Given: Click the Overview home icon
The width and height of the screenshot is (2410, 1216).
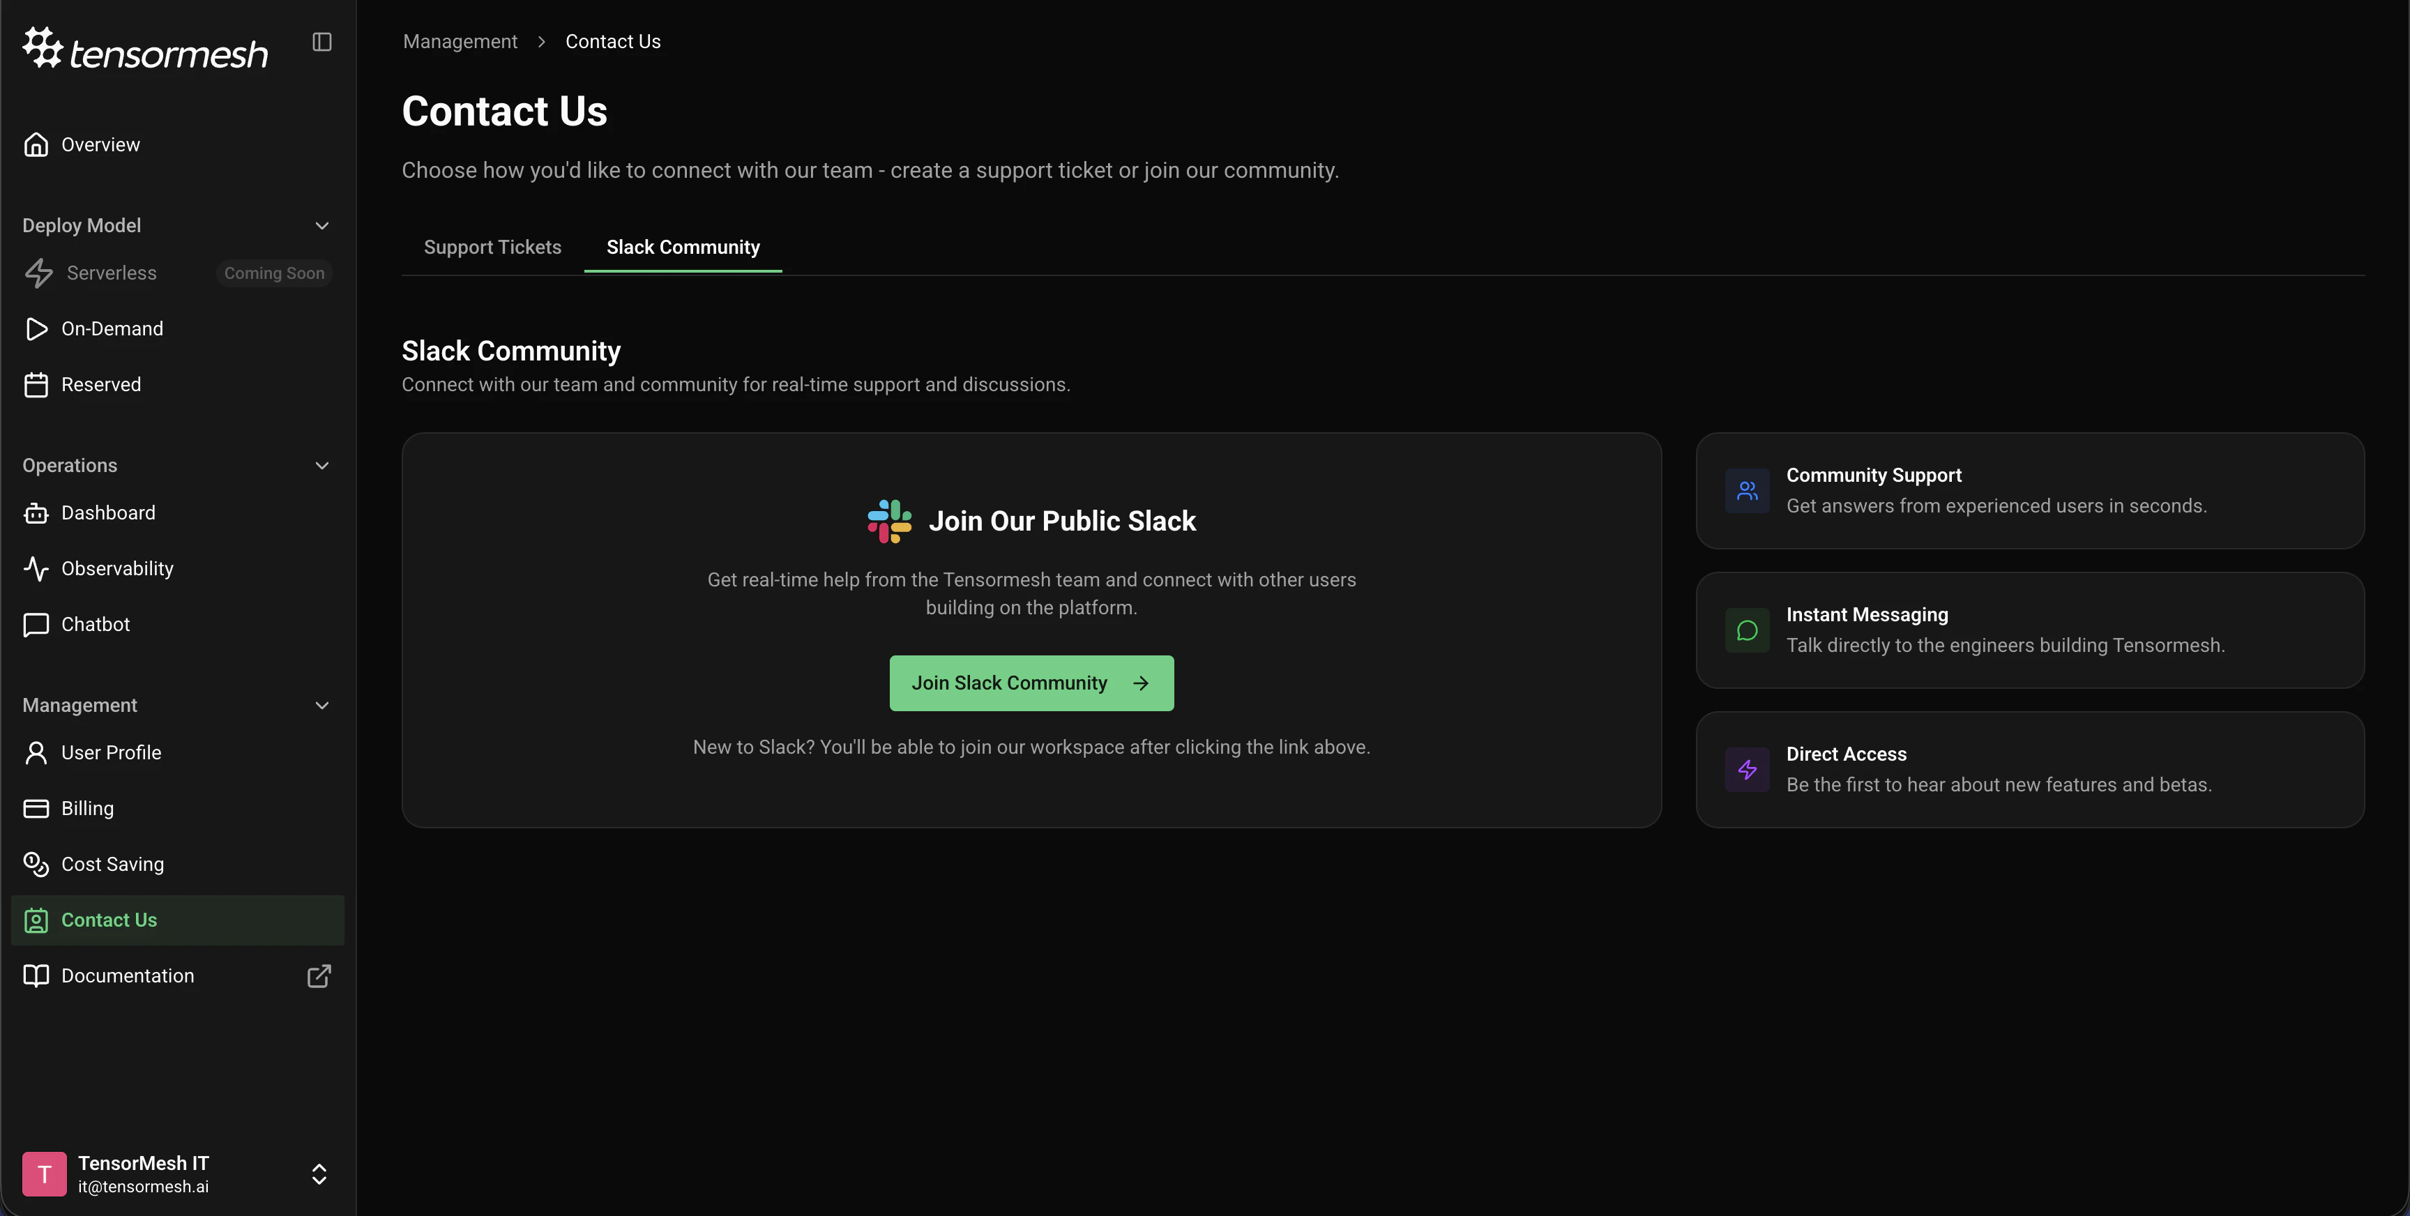Looking at the screenshot, I should coord(36,145).
